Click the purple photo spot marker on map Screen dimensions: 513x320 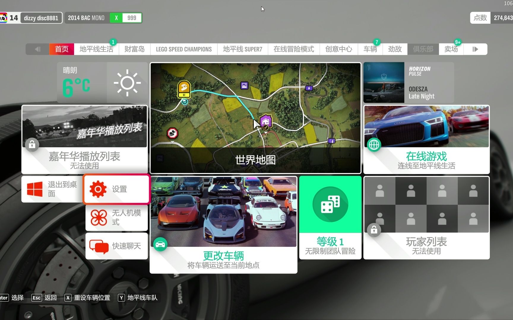pyautogui.click(x=244, y=86)
